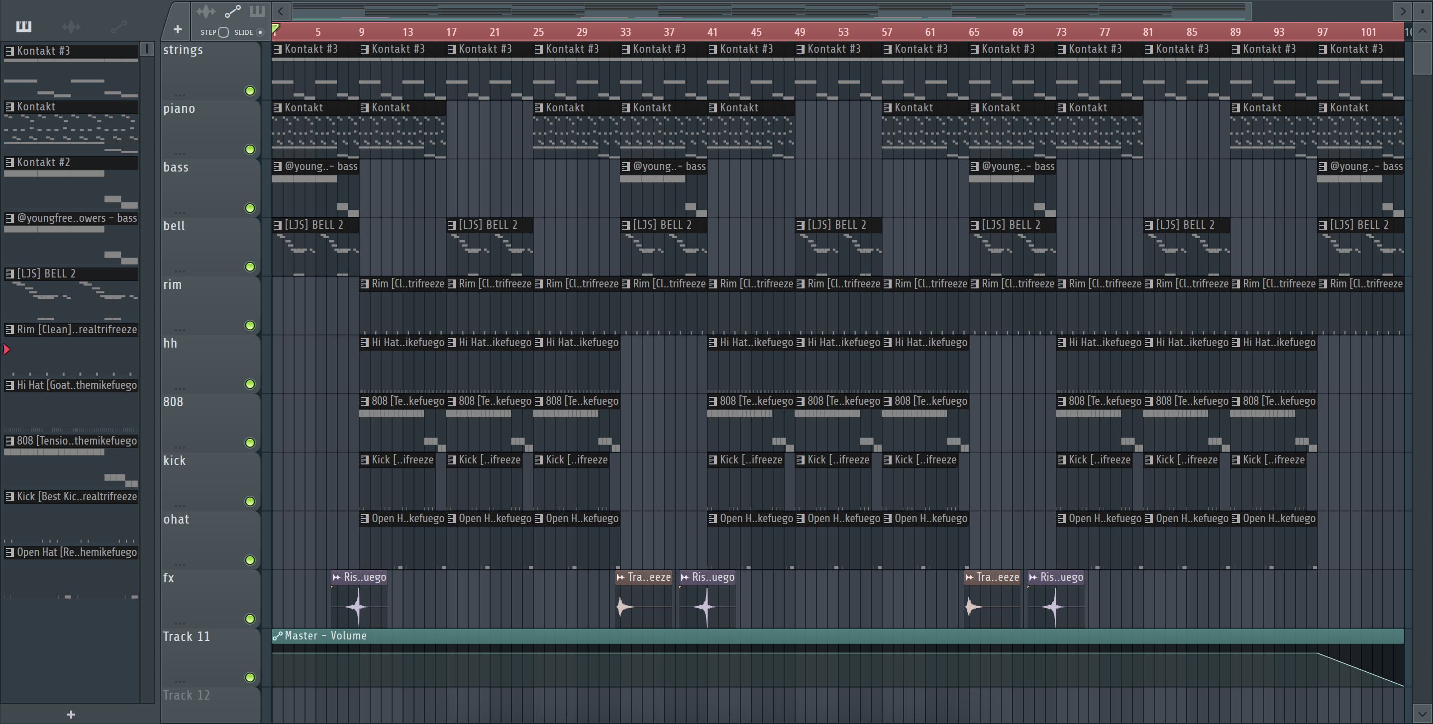The width and height of the screenshot is (1433, 724).
Task: Mute the fx track
Action: tap(250, 619)
